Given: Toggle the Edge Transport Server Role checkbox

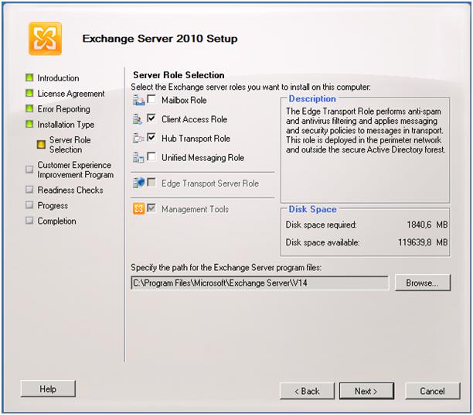Looking at the screenshot, I should (151, 182).
